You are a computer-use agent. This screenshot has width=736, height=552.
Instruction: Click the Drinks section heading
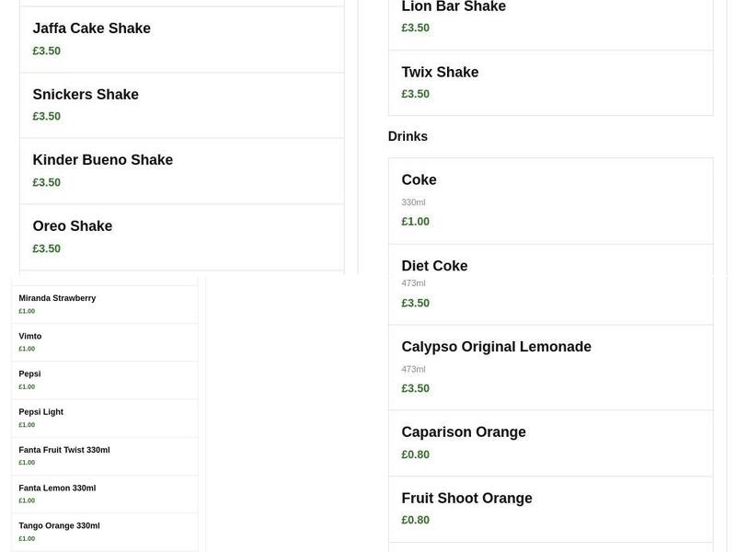coord(408,136)
